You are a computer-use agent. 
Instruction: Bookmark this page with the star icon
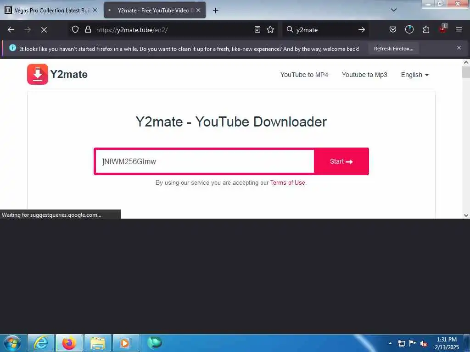(270, 30)
